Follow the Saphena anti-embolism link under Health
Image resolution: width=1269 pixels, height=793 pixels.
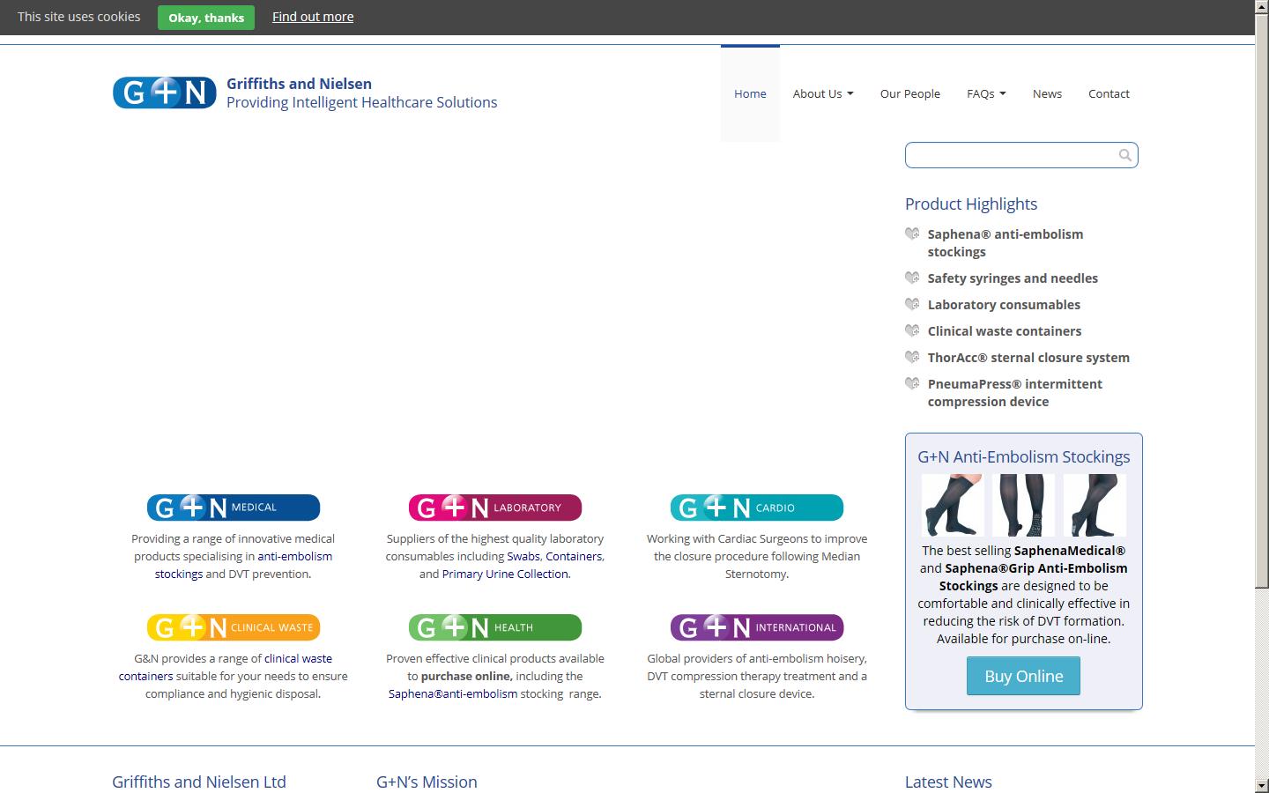click(453, 693)
